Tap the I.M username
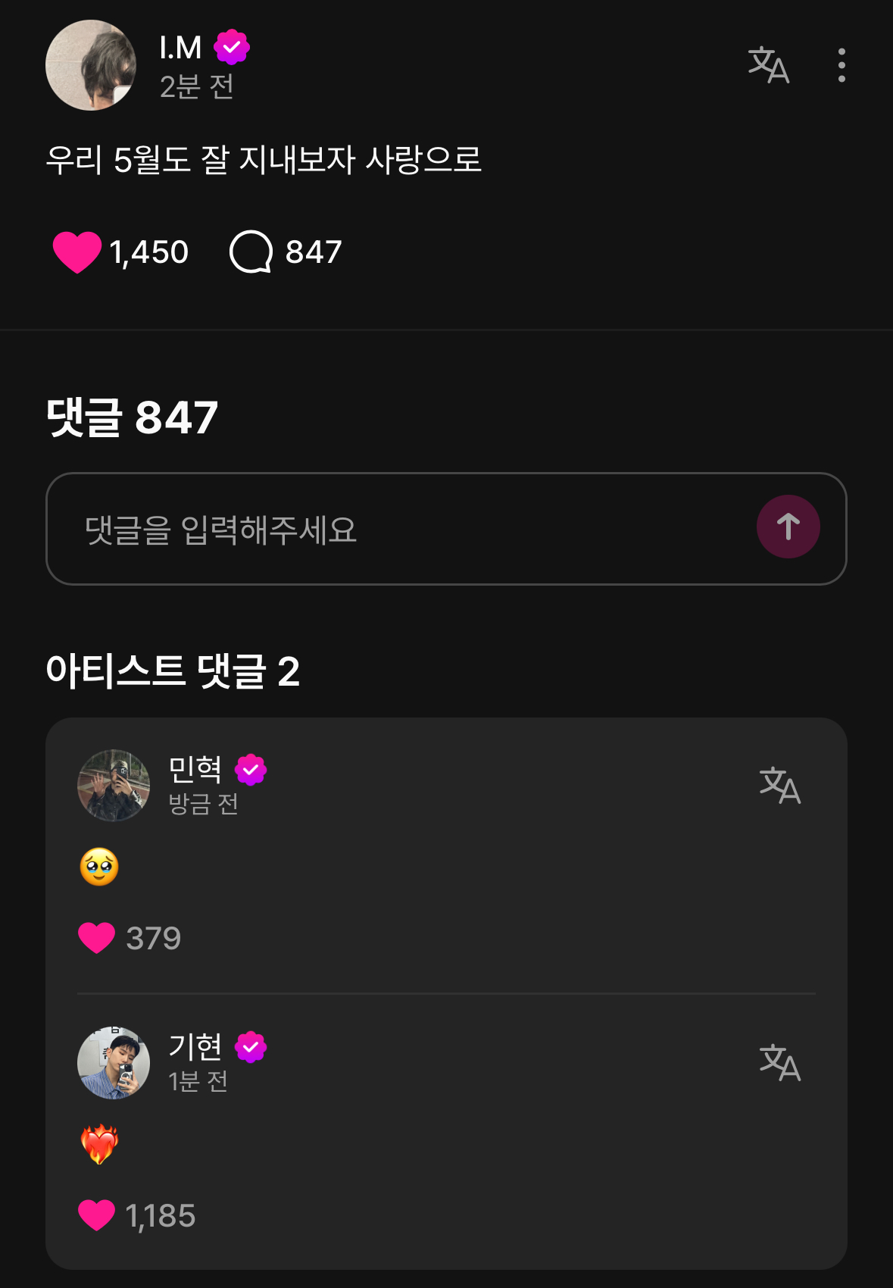893x1288 pixels. click(x=180, y=48)
